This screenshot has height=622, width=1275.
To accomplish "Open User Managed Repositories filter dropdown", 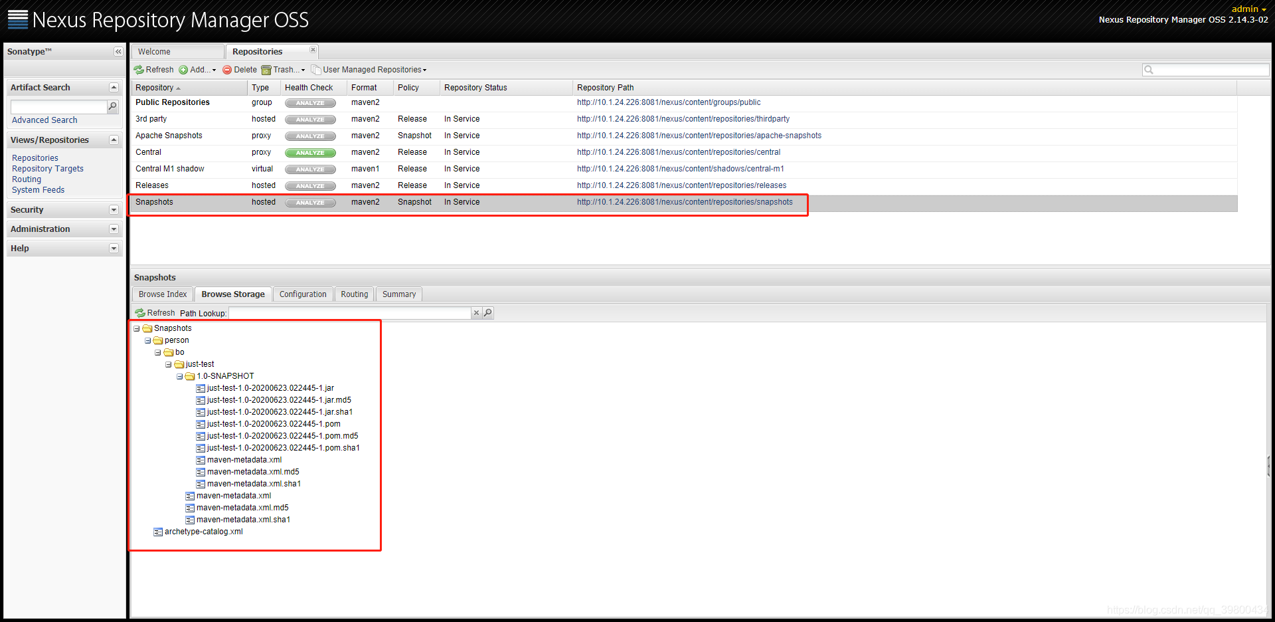I will pos(369,70).
